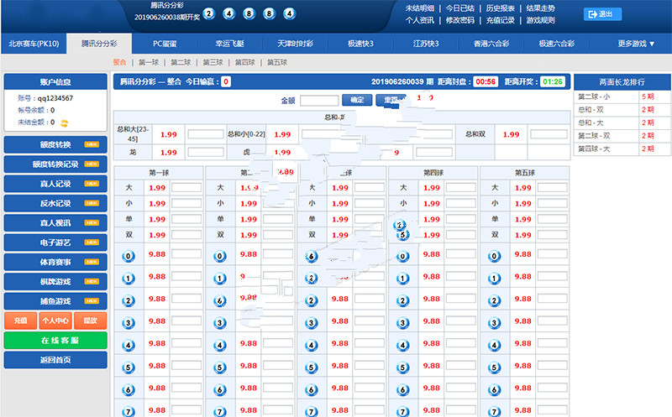Screen dimensions: 672x417
Task: Click ball 2 in 第四球 column
Action: (x=402, y=300)
